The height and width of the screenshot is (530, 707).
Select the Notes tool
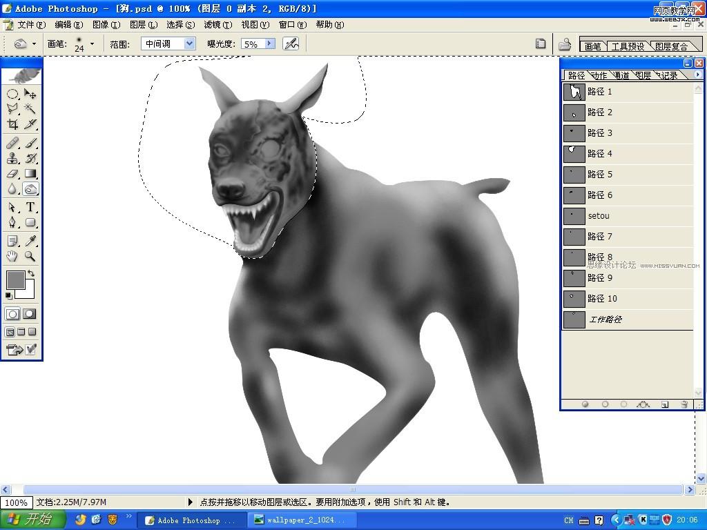pos(12,241)
